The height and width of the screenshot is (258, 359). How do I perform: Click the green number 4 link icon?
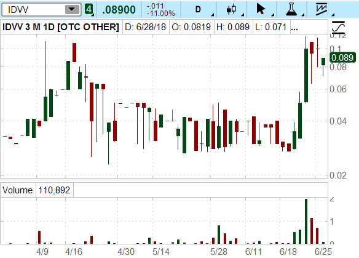click(x=89, y=9)
